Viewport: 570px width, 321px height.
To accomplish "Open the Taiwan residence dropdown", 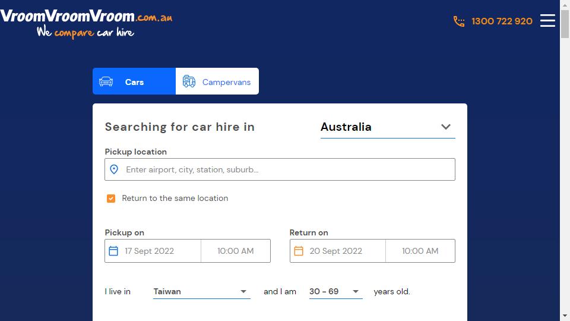I will point(201,291).
